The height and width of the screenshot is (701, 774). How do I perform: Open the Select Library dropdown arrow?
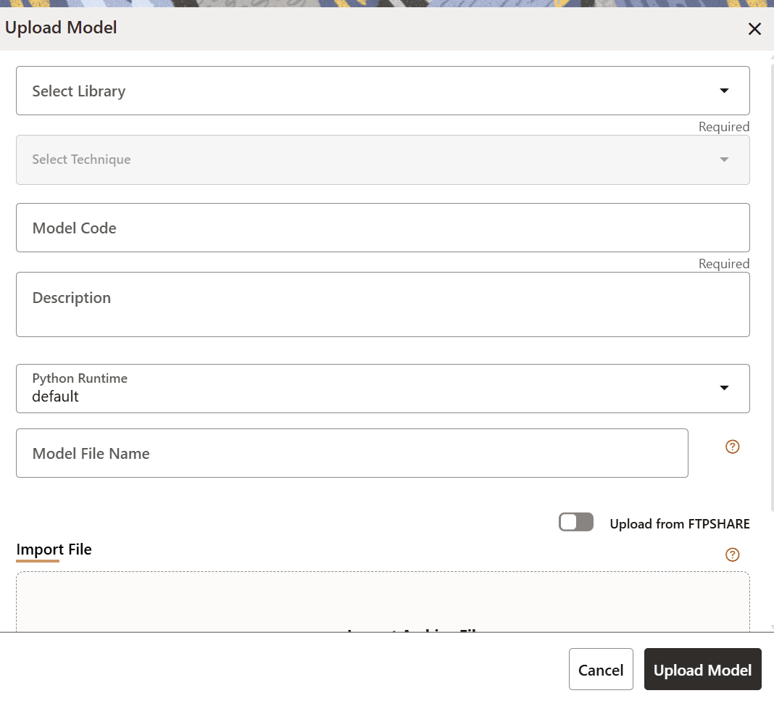coord(724,91)
